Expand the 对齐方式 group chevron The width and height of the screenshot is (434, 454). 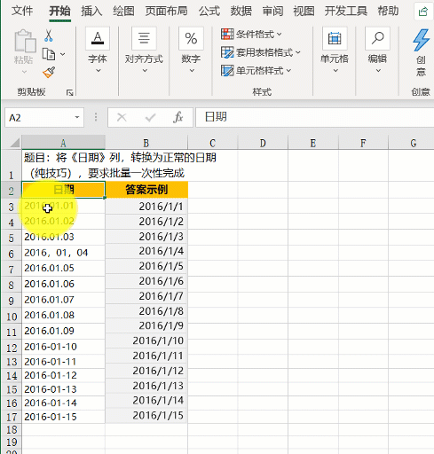click(145, 71)
